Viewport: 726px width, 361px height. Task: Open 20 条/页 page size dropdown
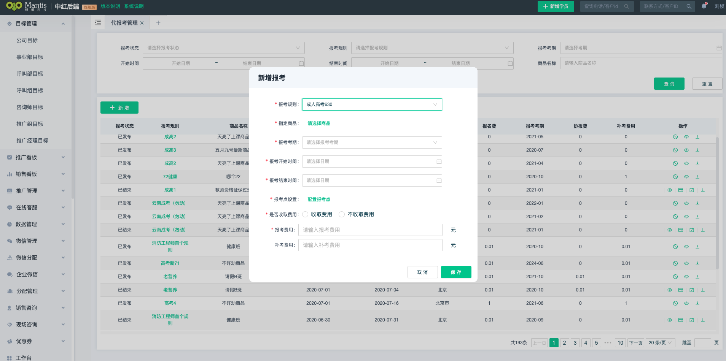(x=661, y=343)
